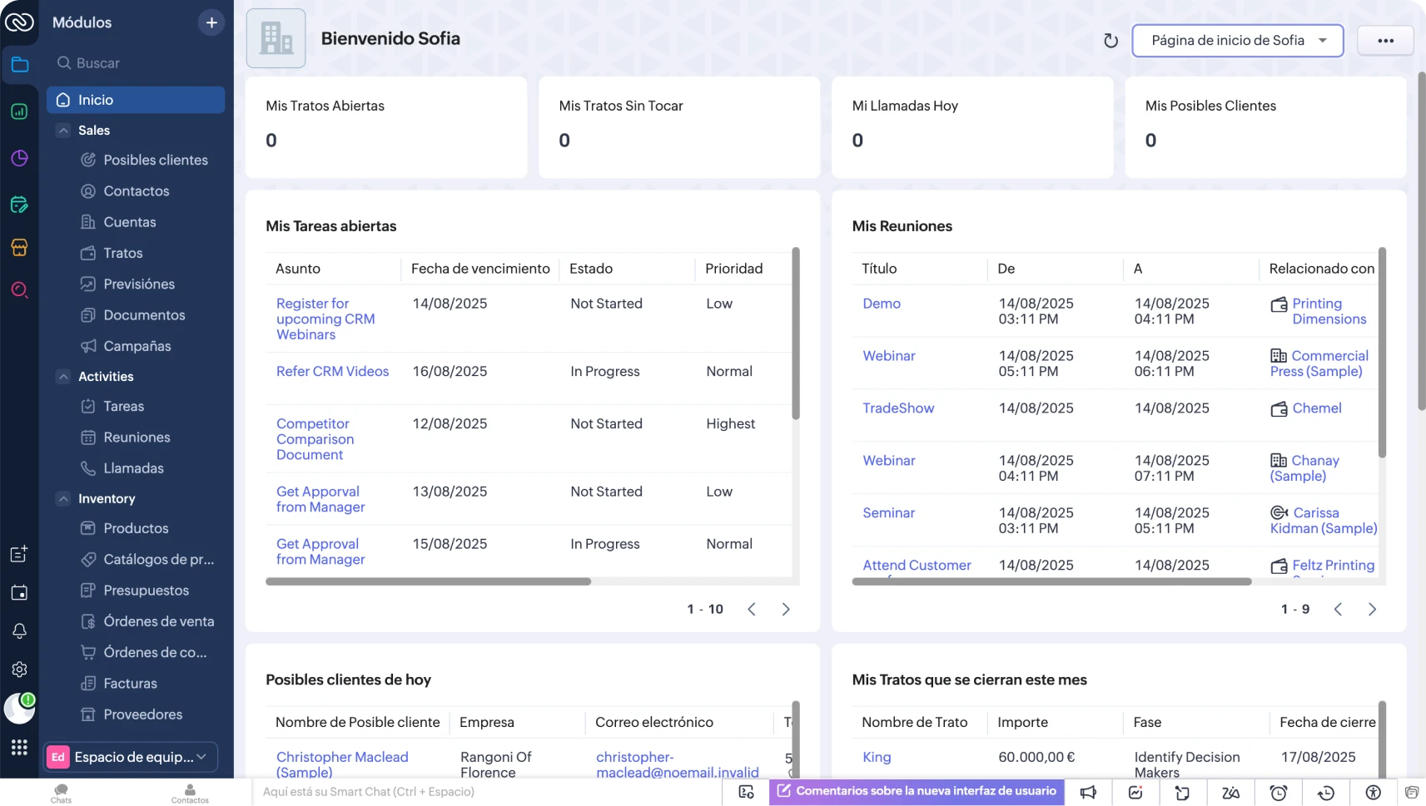Open the Seminar meeting link
The height and width of the screenshot is (806, 1426).
tap(888, 513)
